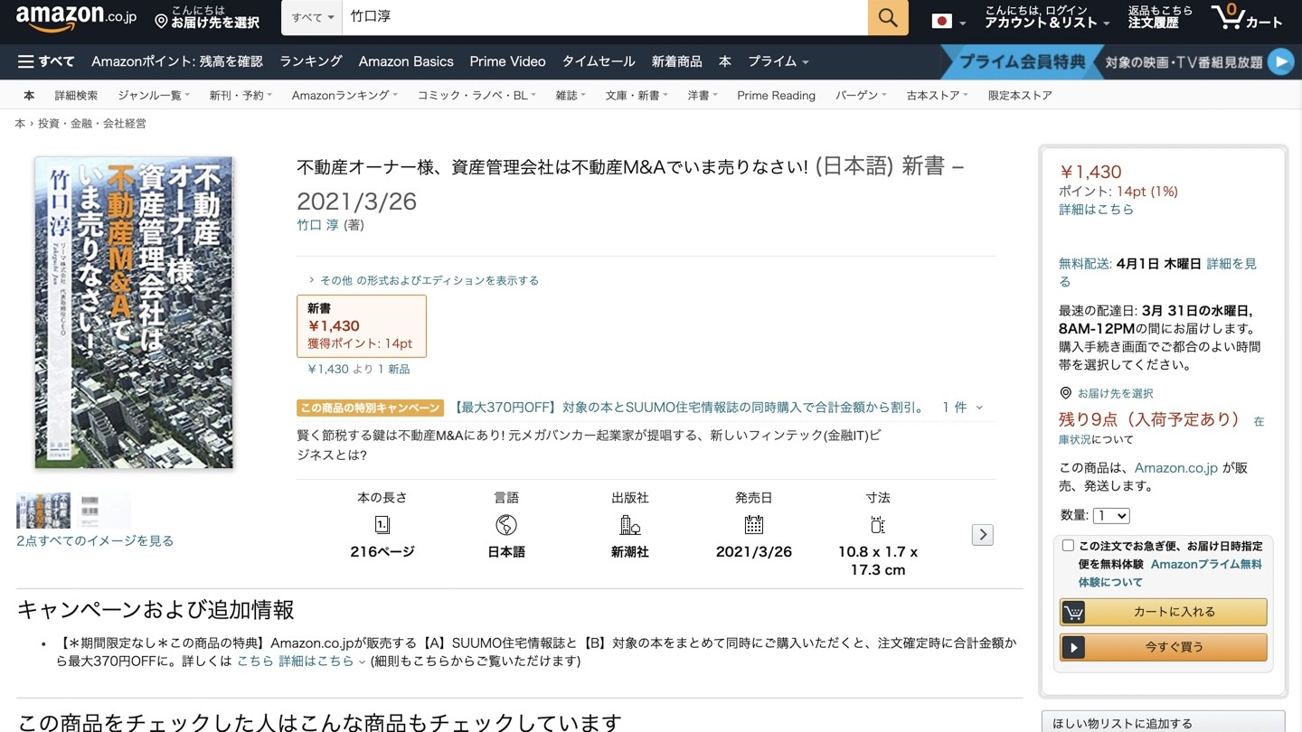
Task: Open the 文庫・新書 subnav dropdown
Action: pyautogui.click(x=637, y=96)
